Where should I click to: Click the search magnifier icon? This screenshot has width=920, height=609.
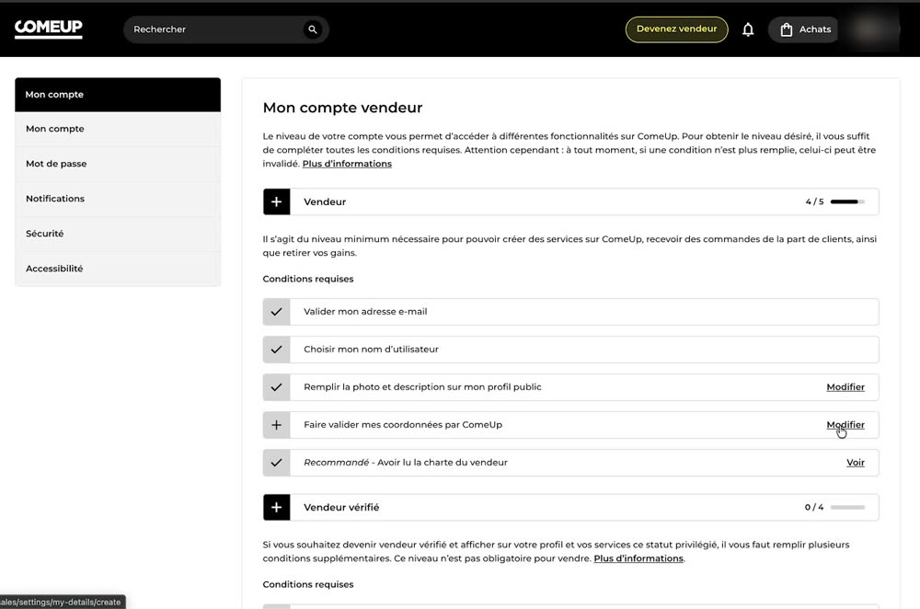click(313, 29)
